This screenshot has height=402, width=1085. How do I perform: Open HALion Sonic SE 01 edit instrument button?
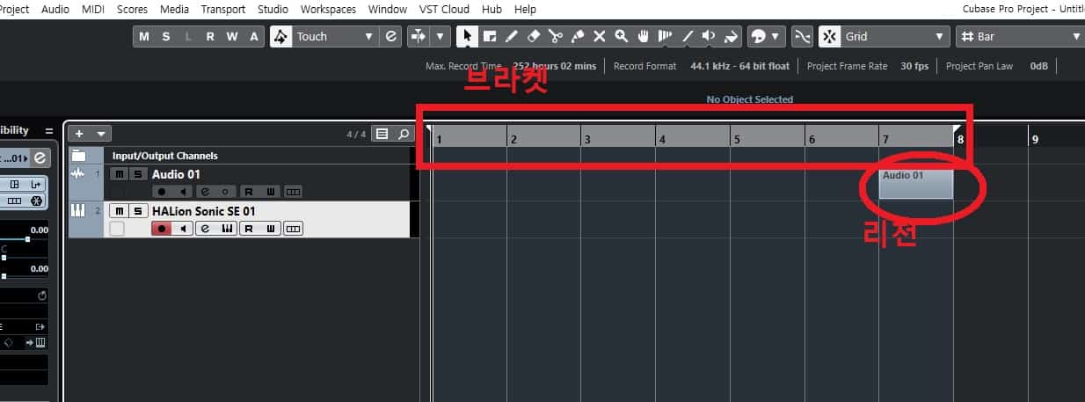pos(227,229)
